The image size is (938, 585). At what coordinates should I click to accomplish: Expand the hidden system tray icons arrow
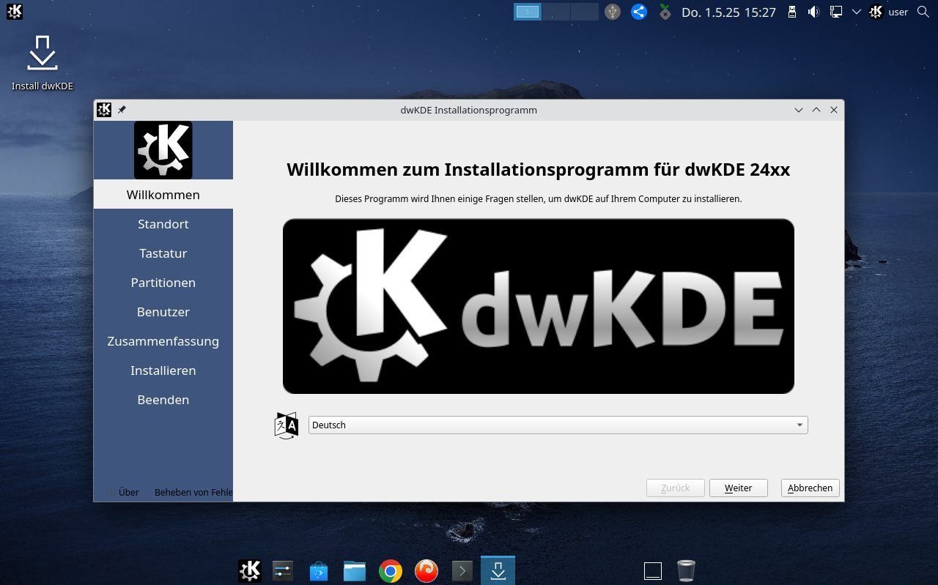click(856, 12)
